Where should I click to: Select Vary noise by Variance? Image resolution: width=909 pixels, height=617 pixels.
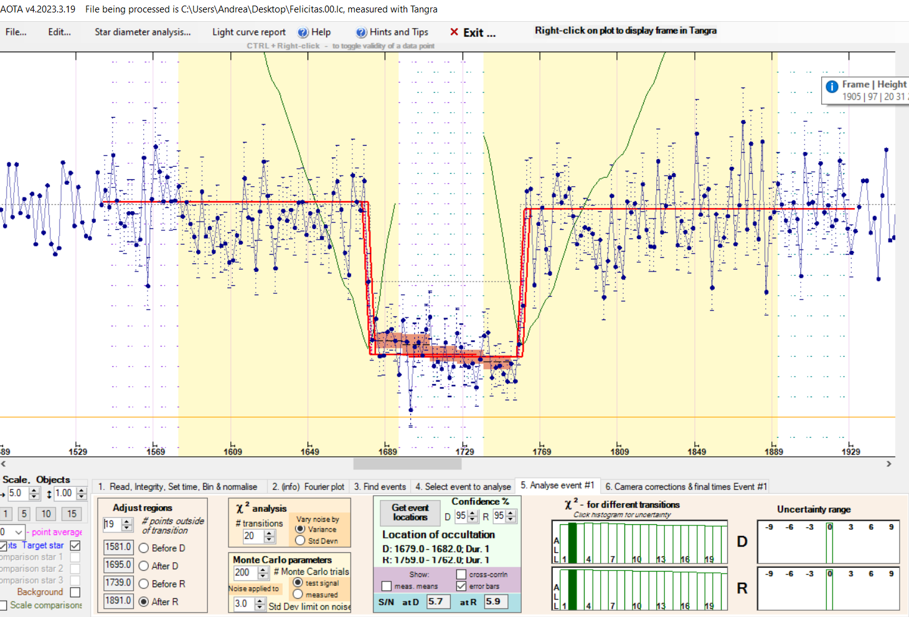coord(300,529)
